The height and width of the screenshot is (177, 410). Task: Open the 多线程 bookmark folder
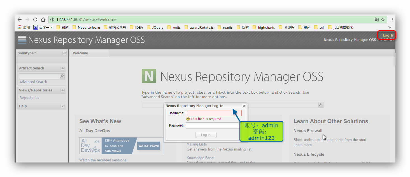286,27
